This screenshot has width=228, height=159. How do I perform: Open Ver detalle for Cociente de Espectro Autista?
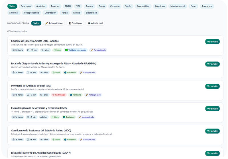[212, 42]
